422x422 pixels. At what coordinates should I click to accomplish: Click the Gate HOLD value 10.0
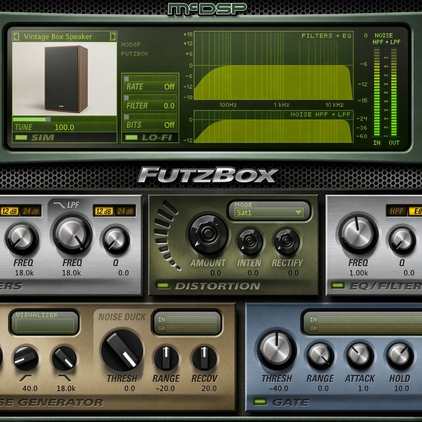(x=401, y=388)
